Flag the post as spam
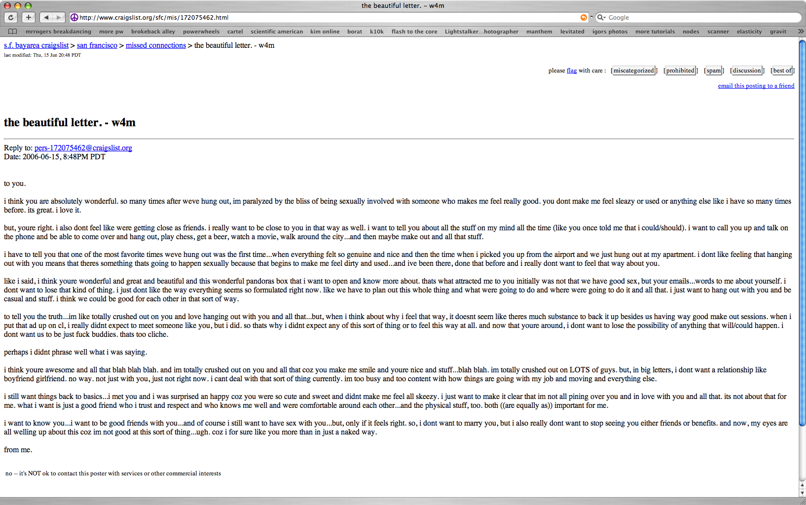The image size is (806, 505). (x=714, y=71)
